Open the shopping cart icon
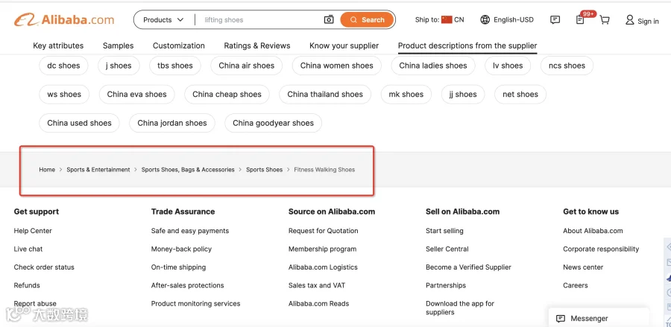 [605, 19]
